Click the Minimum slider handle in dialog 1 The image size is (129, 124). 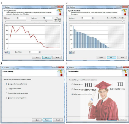click(6, 21)
